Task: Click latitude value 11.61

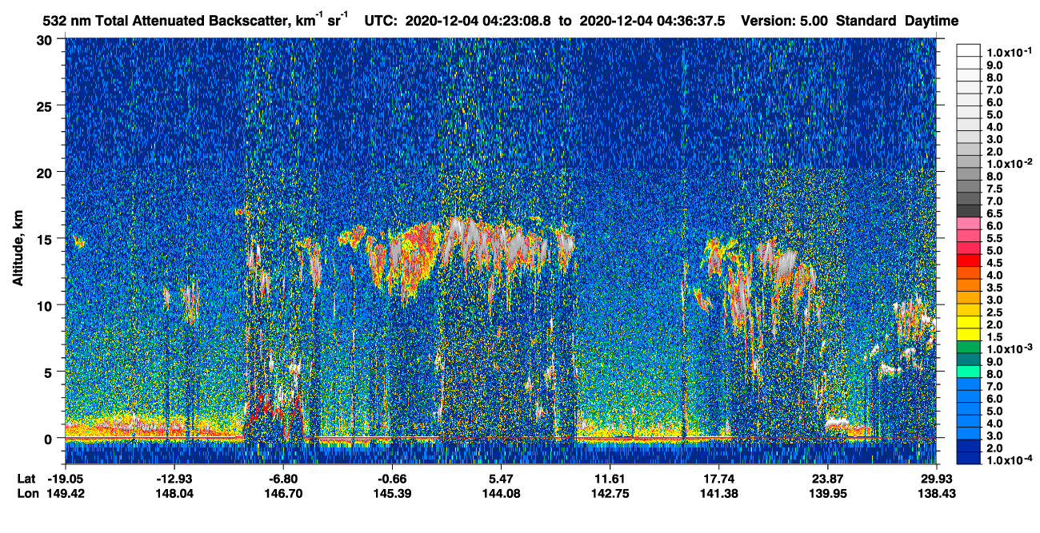Action: [610, 479]
